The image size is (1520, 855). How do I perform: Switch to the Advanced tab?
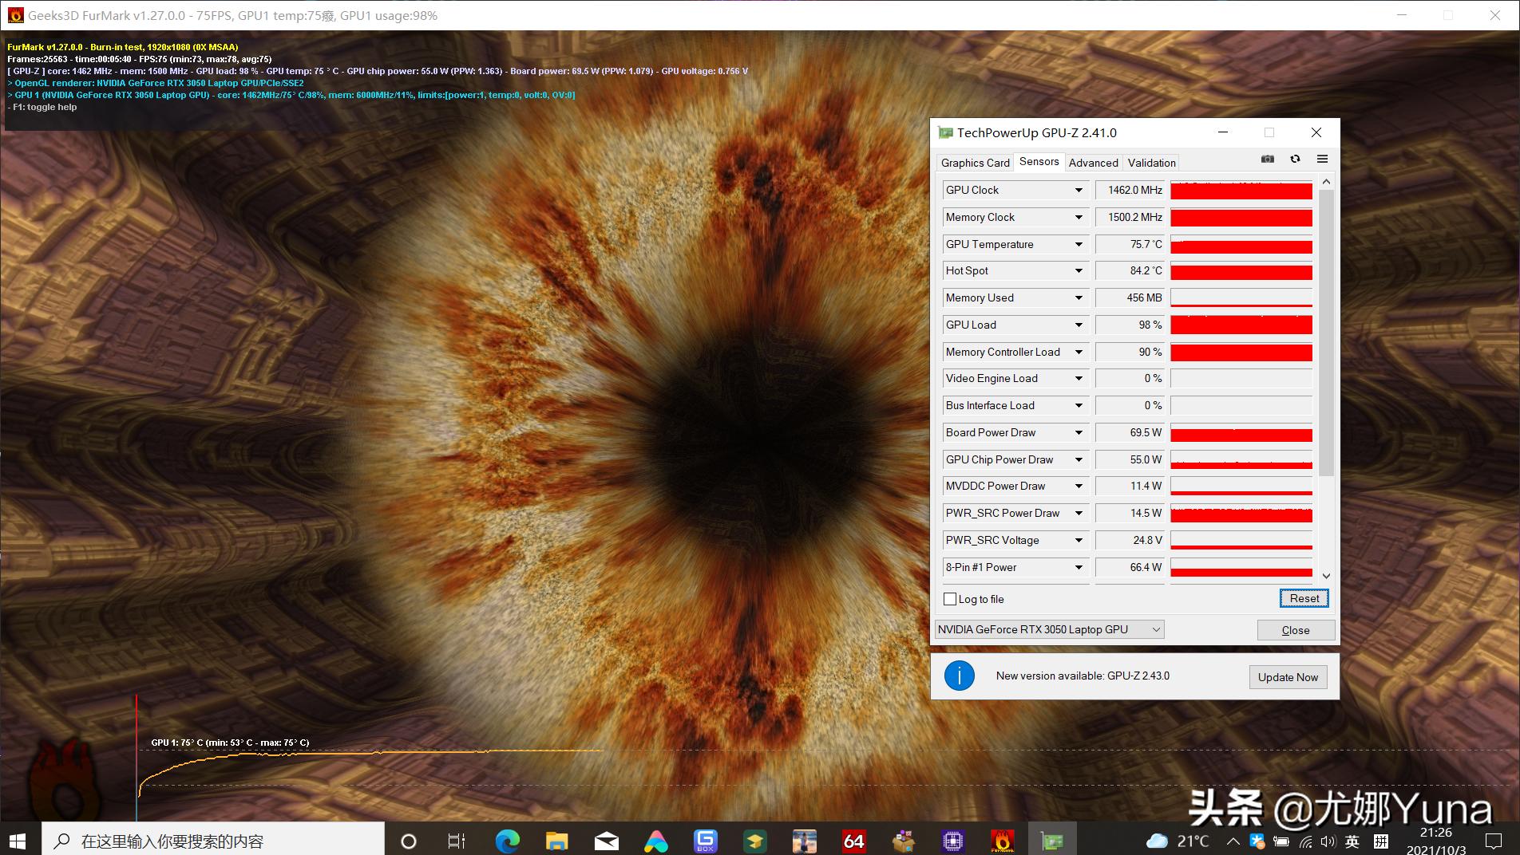pyautogui.click(x=1093, y=163)
